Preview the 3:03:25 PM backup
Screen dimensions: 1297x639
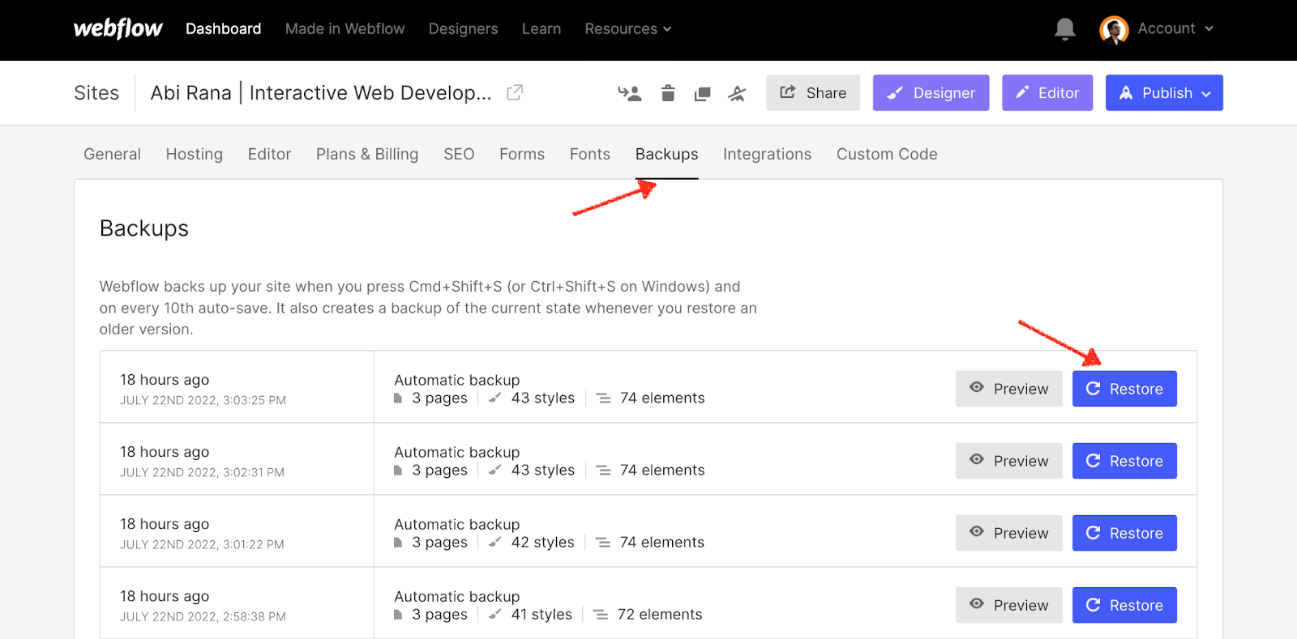[x=1008, y=389]
